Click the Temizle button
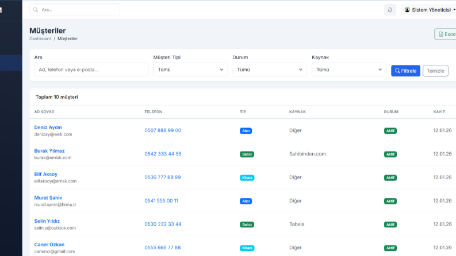Viewport: 456px width, 256px height. coord(435,71)
